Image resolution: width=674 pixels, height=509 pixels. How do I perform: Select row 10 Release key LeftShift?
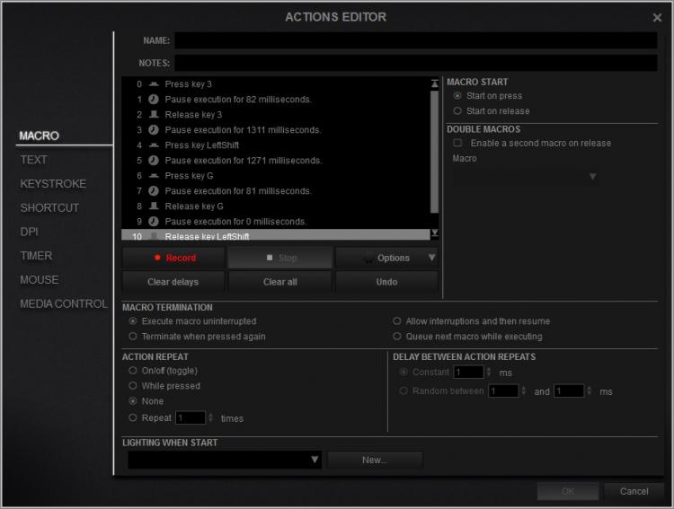click(x=276, y=235)
